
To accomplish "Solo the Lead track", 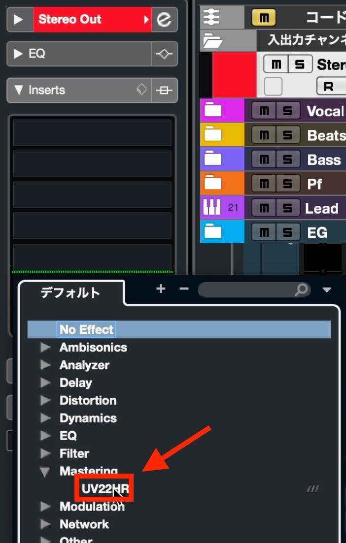I will 288,208.
